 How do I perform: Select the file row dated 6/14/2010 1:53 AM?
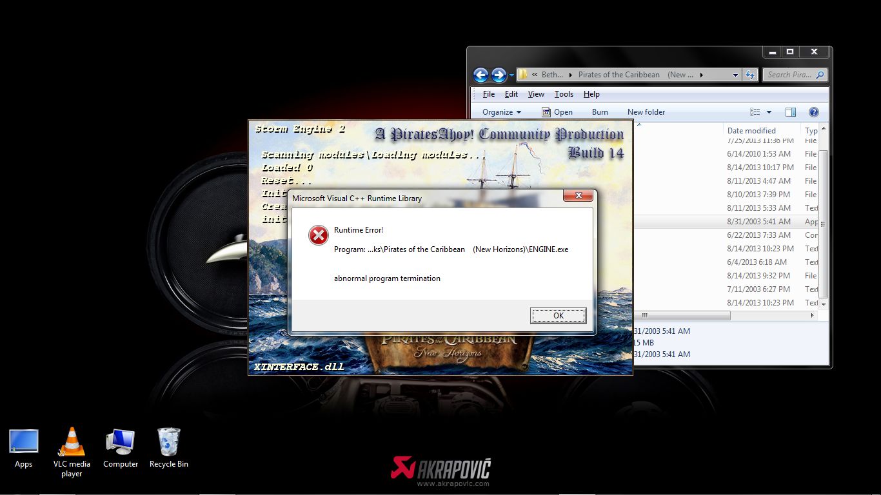coord(727,154)
